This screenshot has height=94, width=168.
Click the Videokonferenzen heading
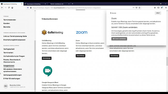(50, 19)
